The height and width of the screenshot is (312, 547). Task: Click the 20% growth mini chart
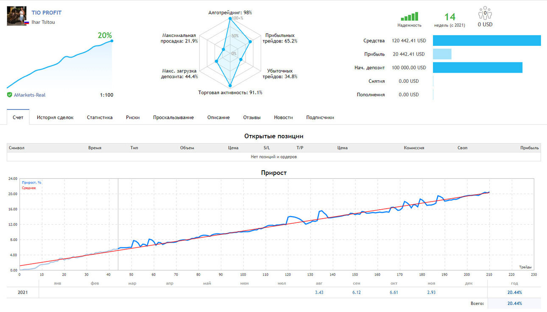[x=60, y=64]
